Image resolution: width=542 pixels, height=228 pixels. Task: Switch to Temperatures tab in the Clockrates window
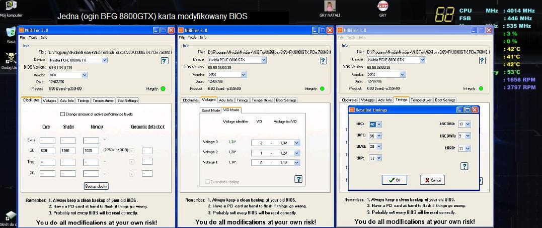[x=103, y=100]
